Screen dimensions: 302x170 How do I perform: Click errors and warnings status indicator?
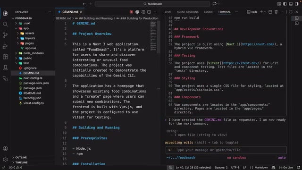(16, 168)
